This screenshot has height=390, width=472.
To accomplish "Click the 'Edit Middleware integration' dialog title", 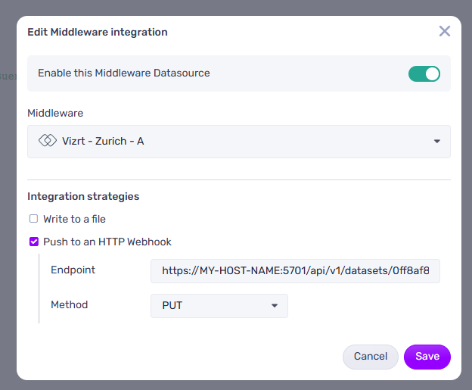I will pos(98,32).
